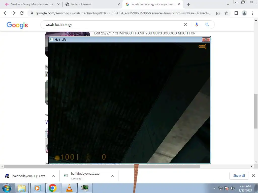Click the top video thumbnail behind Half-Life
Screen dimensions: 258x193
pos(68,34)
